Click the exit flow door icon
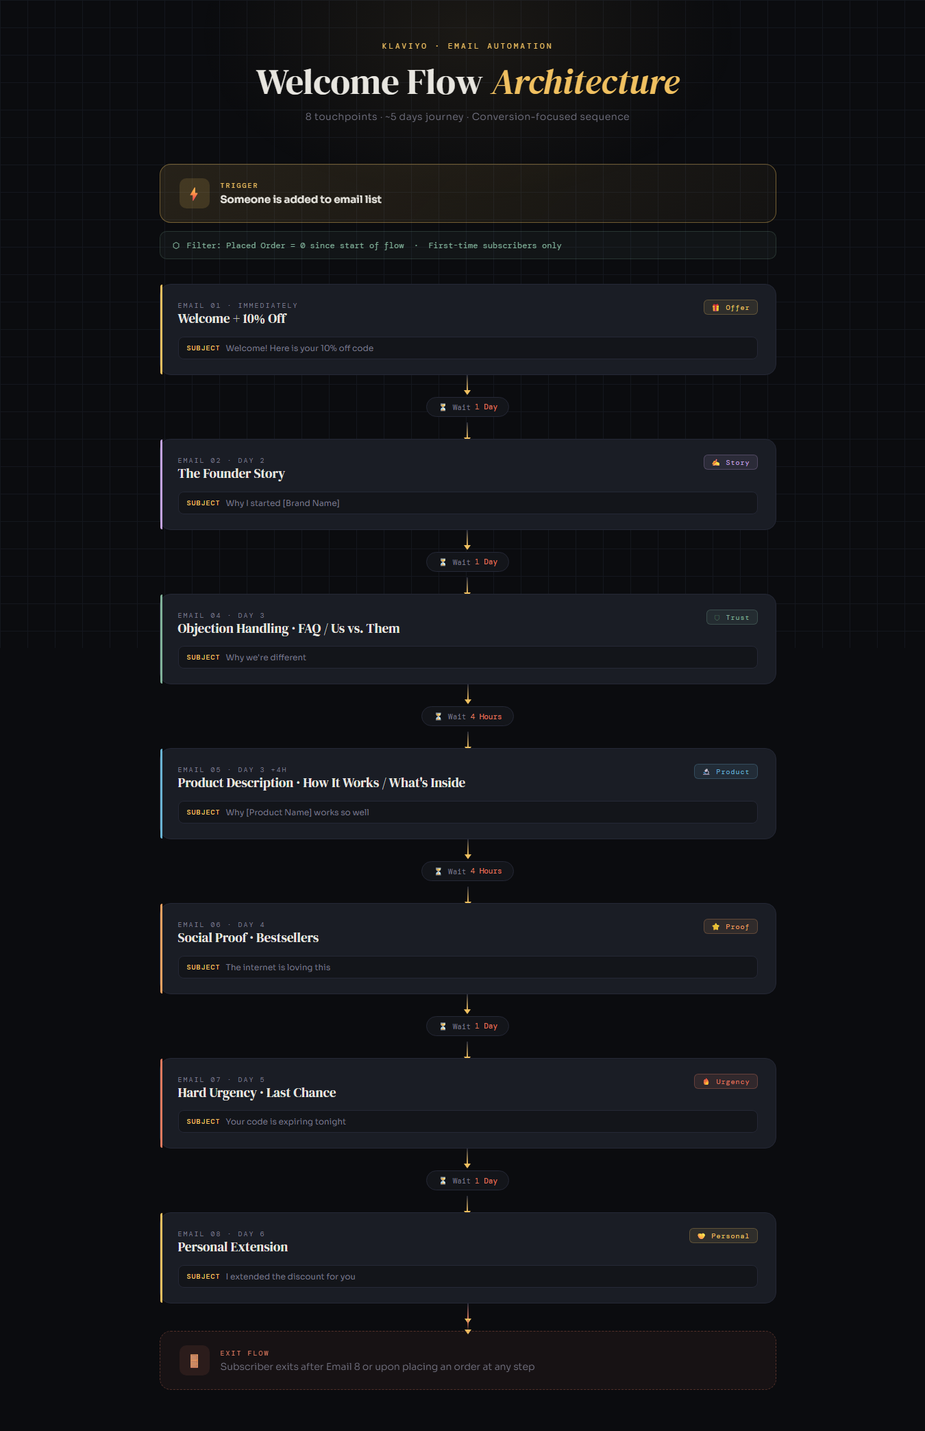Image resolution: width=925 pixels, height=1431 pixels. point(195,1360)
